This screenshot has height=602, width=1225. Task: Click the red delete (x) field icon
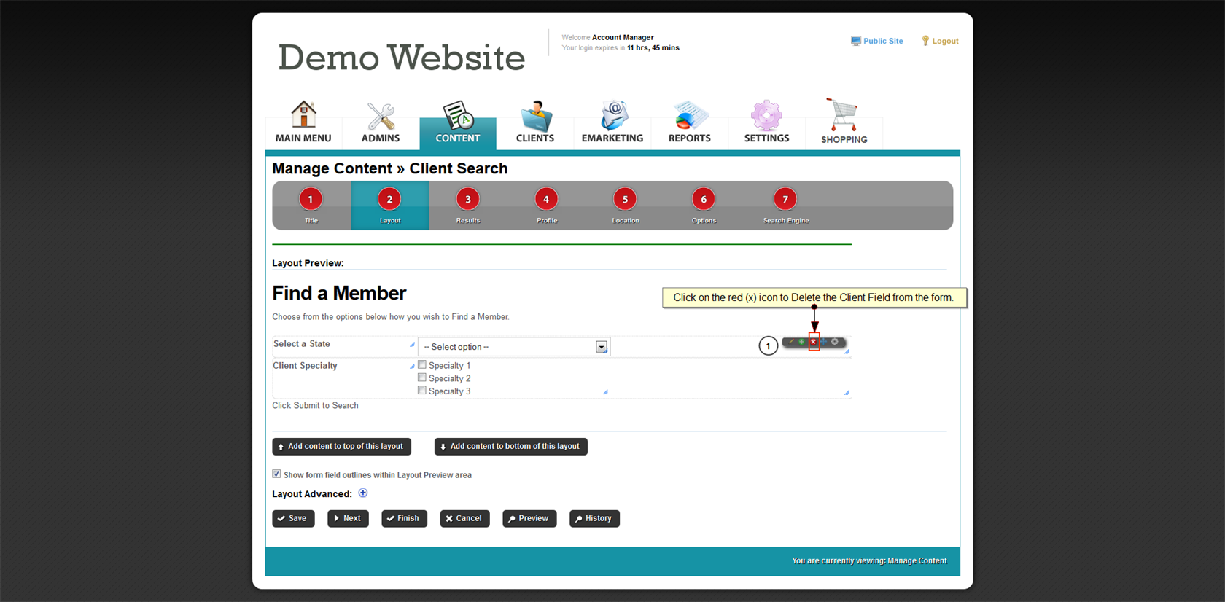pos(814,342)
